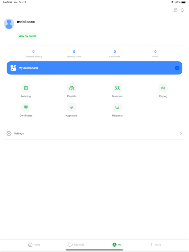Open the Materials shapes icon
The image size is (189, 252).
117,88
